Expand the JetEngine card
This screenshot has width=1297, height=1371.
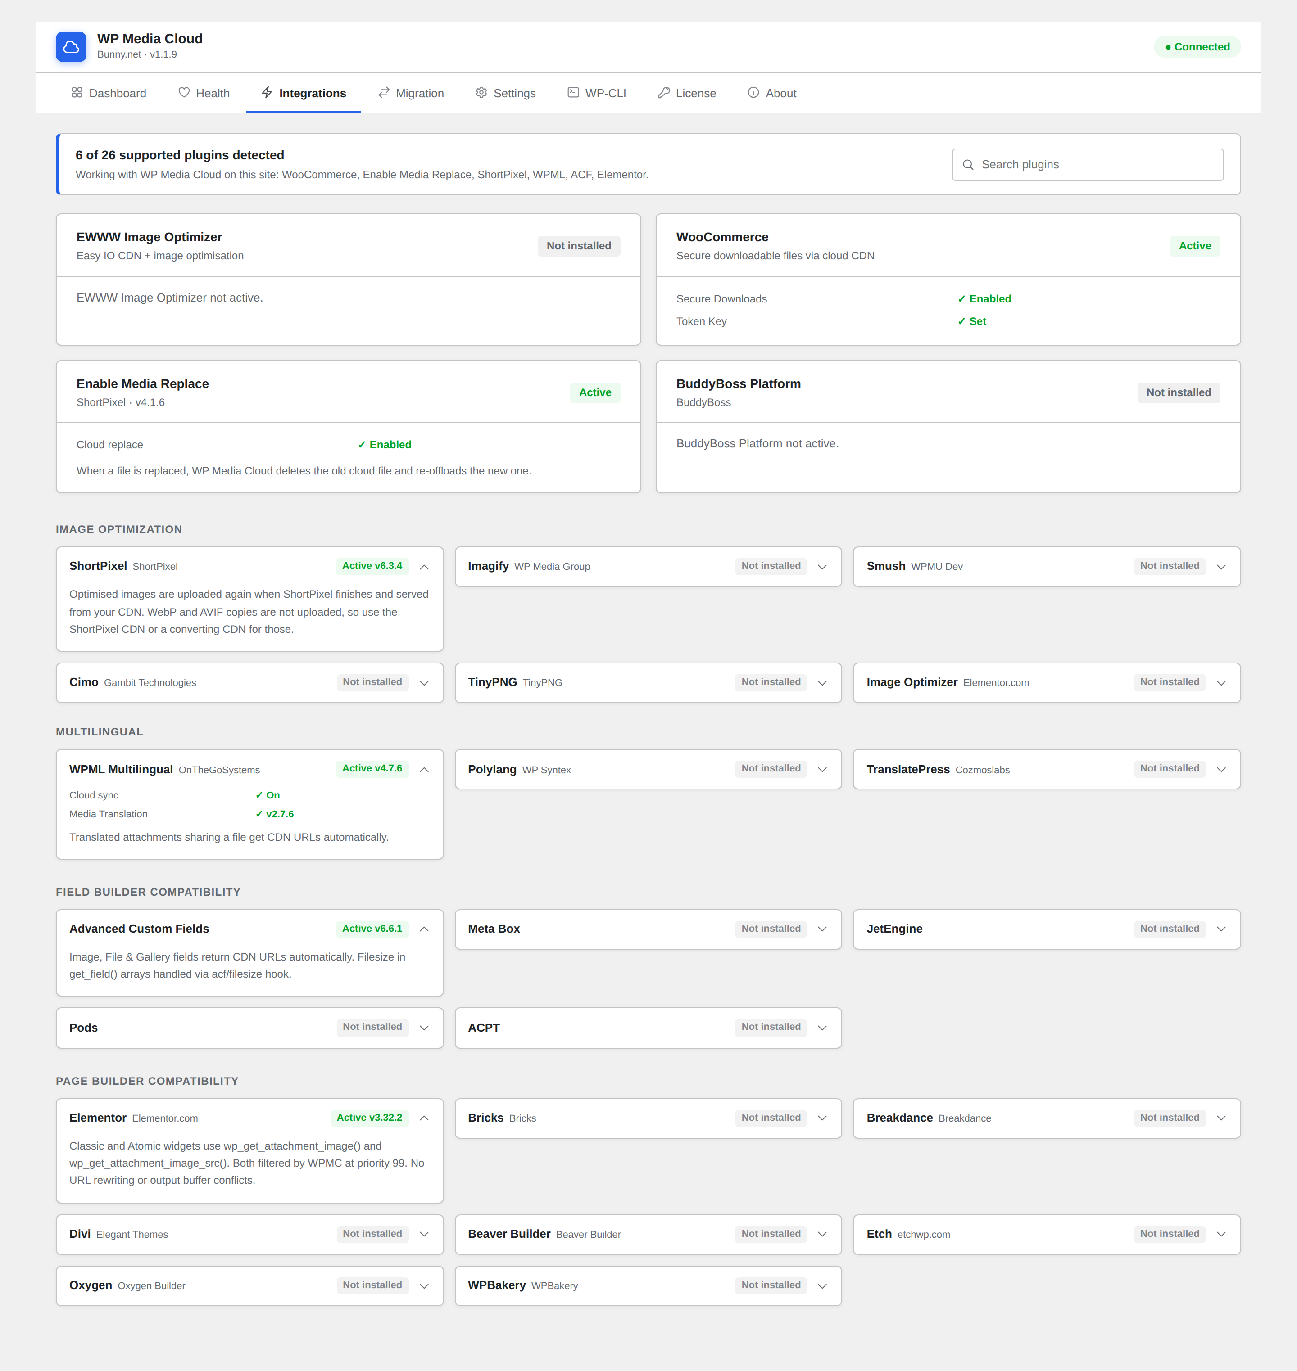1221,929
